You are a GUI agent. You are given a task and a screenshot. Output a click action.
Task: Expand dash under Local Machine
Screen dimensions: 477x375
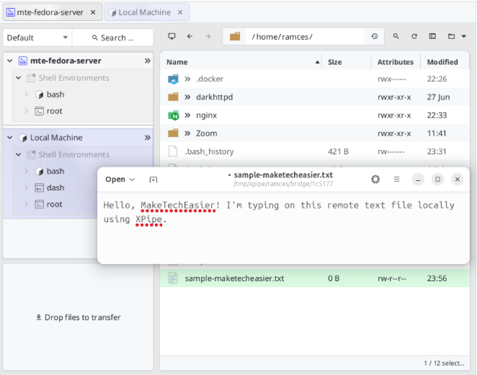27,187
